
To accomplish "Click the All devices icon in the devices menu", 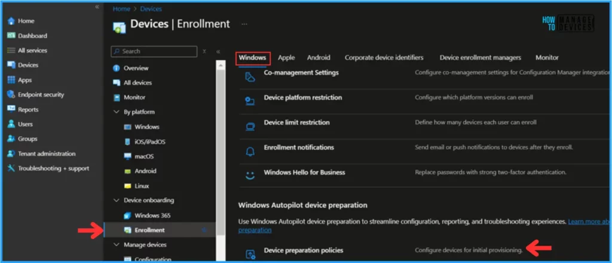I will [x=117, y=82].
